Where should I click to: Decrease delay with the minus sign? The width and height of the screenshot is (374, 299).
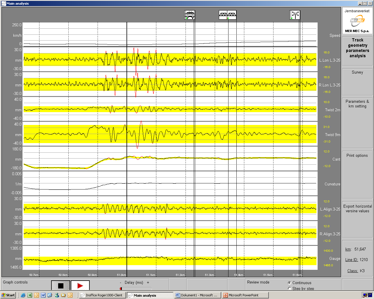click(121, 283)
